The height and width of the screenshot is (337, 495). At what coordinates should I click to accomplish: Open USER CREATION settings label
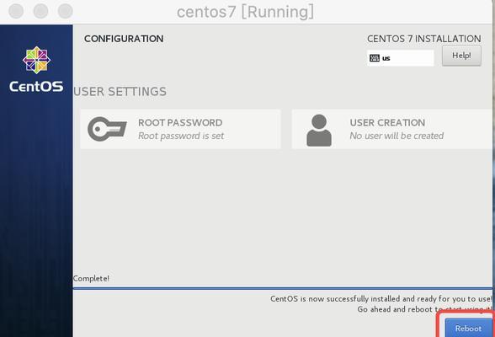[x=387, y=122]
